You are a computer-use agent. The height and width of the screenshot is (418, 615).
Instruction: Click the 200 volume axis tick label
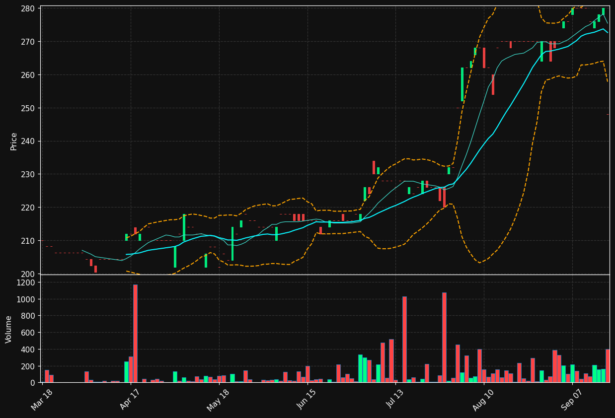[x=27, y=366]
